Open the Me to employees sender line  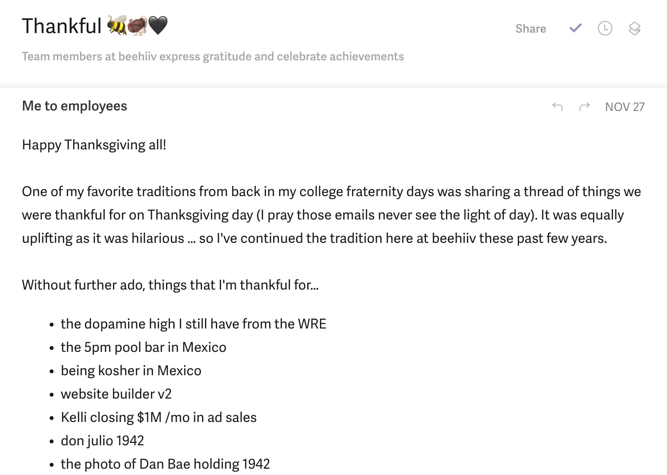[x=74, y=106]
